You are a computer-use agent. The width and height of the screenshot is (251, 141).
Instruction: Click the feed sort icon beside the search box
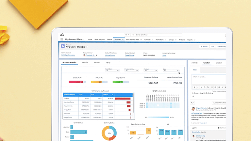click(192, 102)
